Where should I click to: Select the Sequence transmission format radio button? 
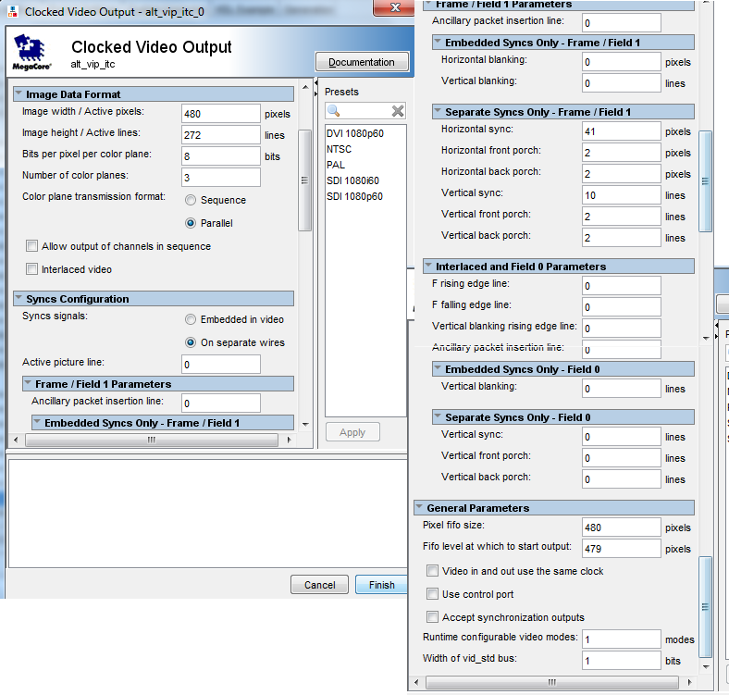191,200
